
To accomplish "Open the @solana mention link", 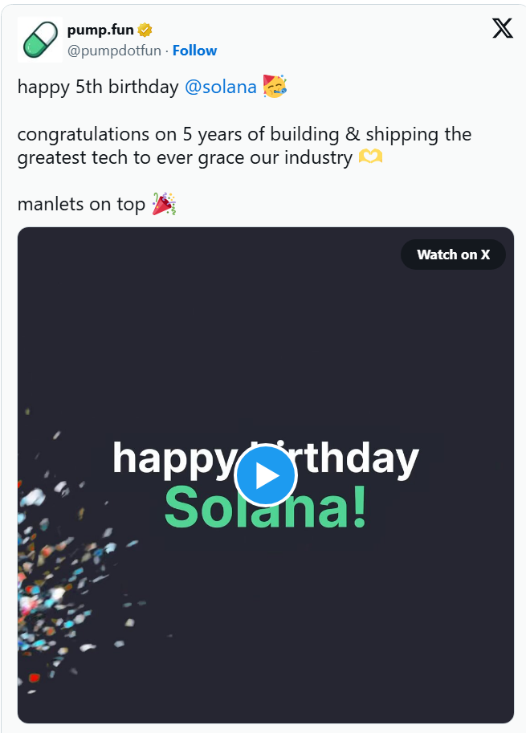I will click(x=220, y=87).
